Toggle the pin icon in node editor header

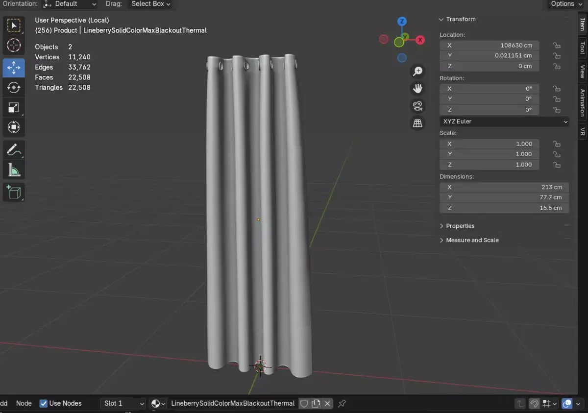342,404
